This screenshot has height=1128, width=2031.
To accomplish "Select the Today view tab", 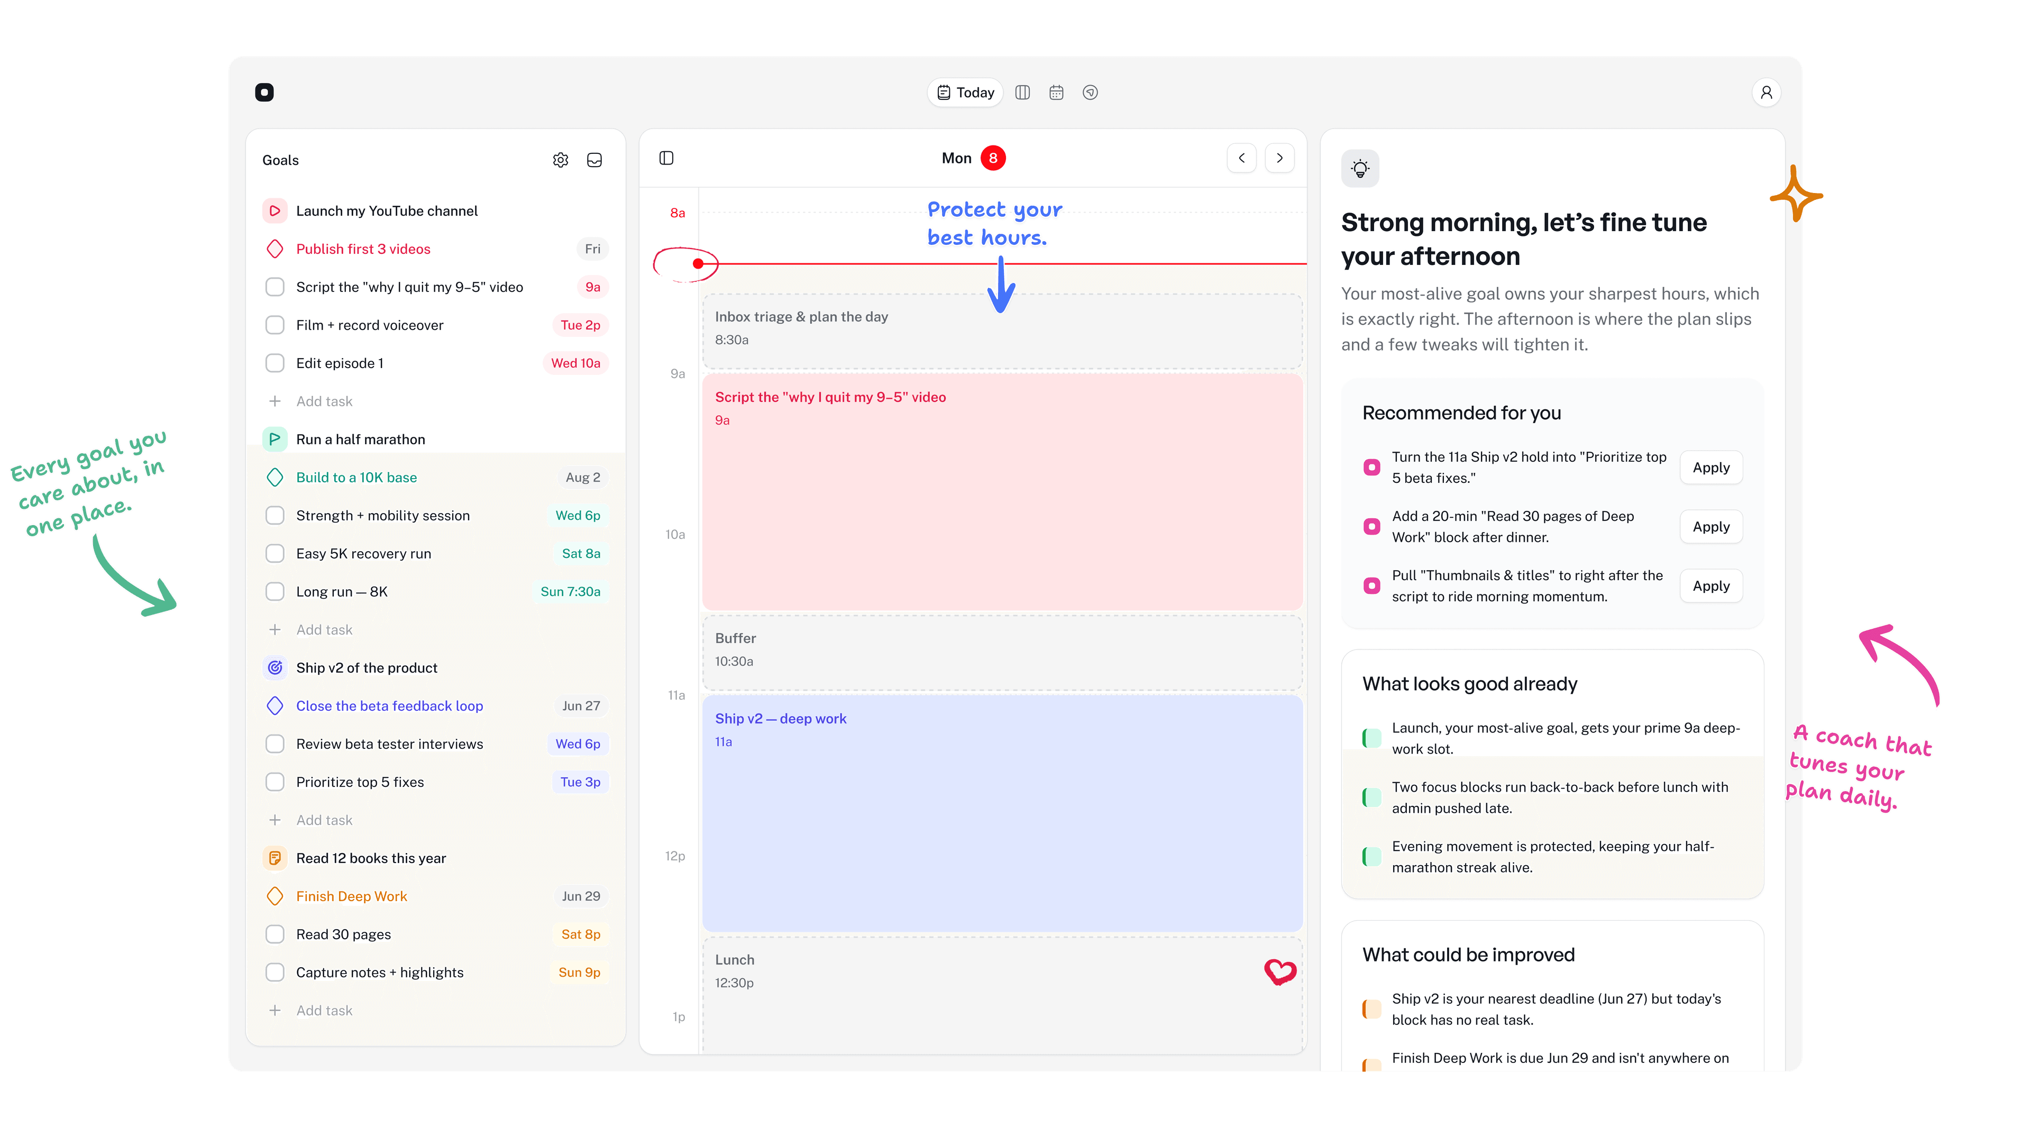I will [x=965, y=92].
